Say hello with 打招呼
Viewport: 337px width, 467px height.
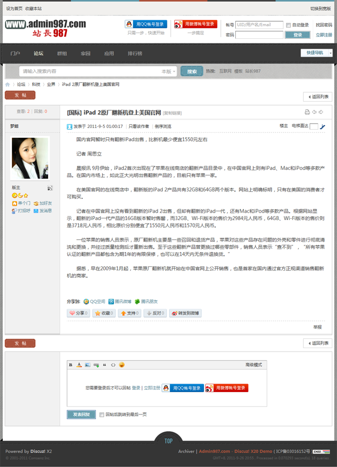click(21, 210)
